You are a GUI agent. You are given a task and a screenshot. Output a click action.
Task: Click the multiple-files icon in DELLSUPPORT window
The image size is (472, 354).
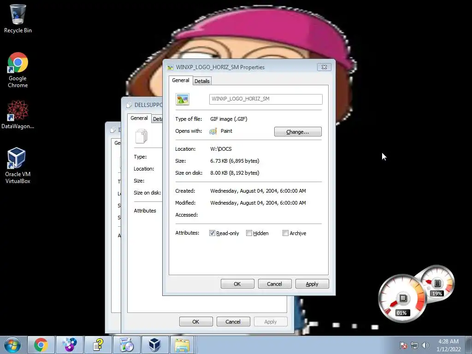142,136
